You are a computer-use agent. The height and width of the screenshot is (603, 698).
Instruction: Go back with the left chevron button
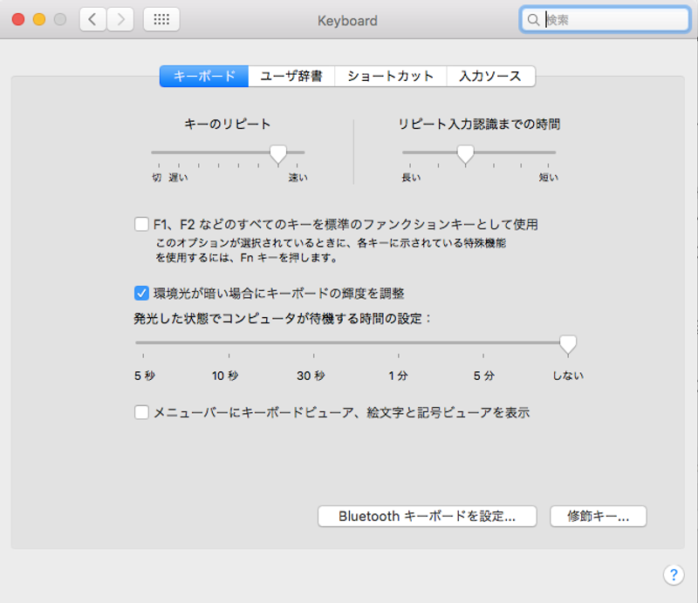[x=92, y=19]
